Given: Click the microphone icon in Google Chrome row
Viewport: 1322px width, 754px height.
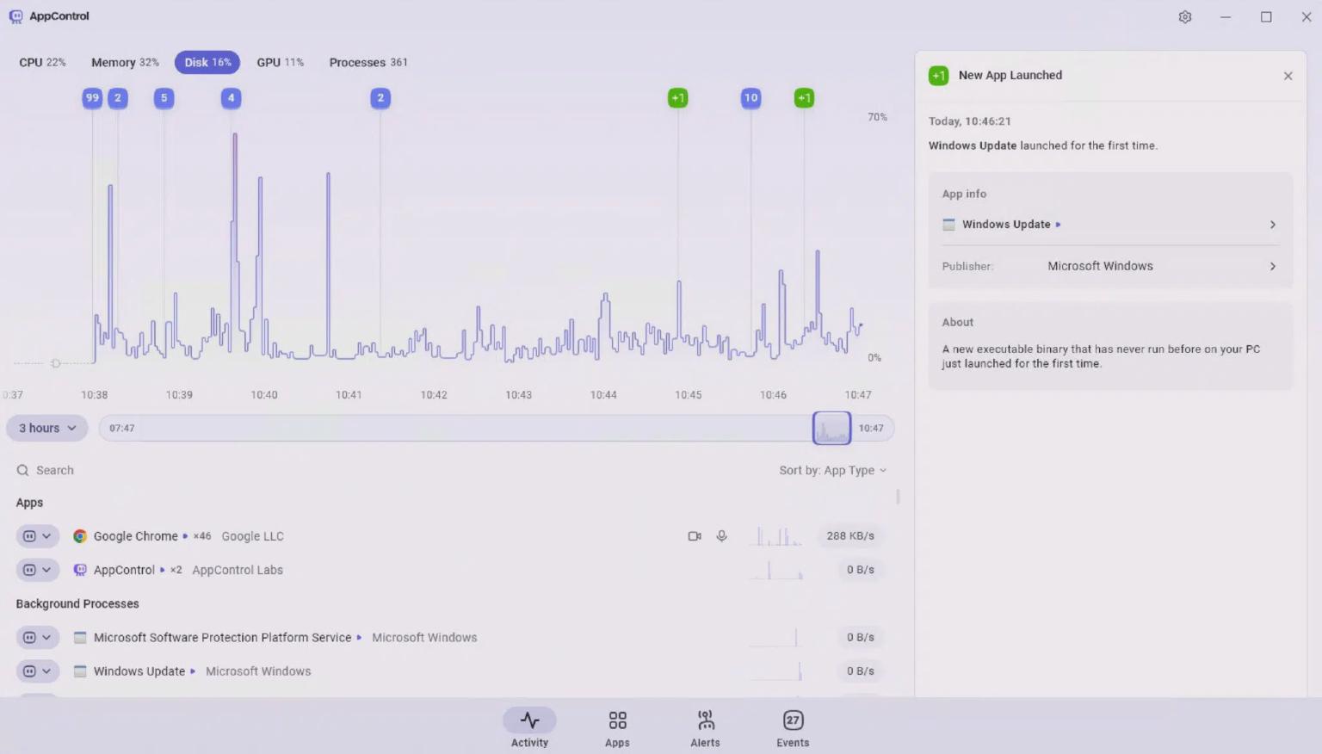Looking at the screenshot, I should tap(722, 536).
